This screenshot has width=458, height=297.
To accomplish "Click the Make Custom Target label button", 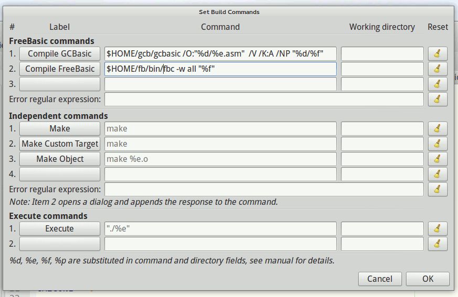I will click(60, 144).
